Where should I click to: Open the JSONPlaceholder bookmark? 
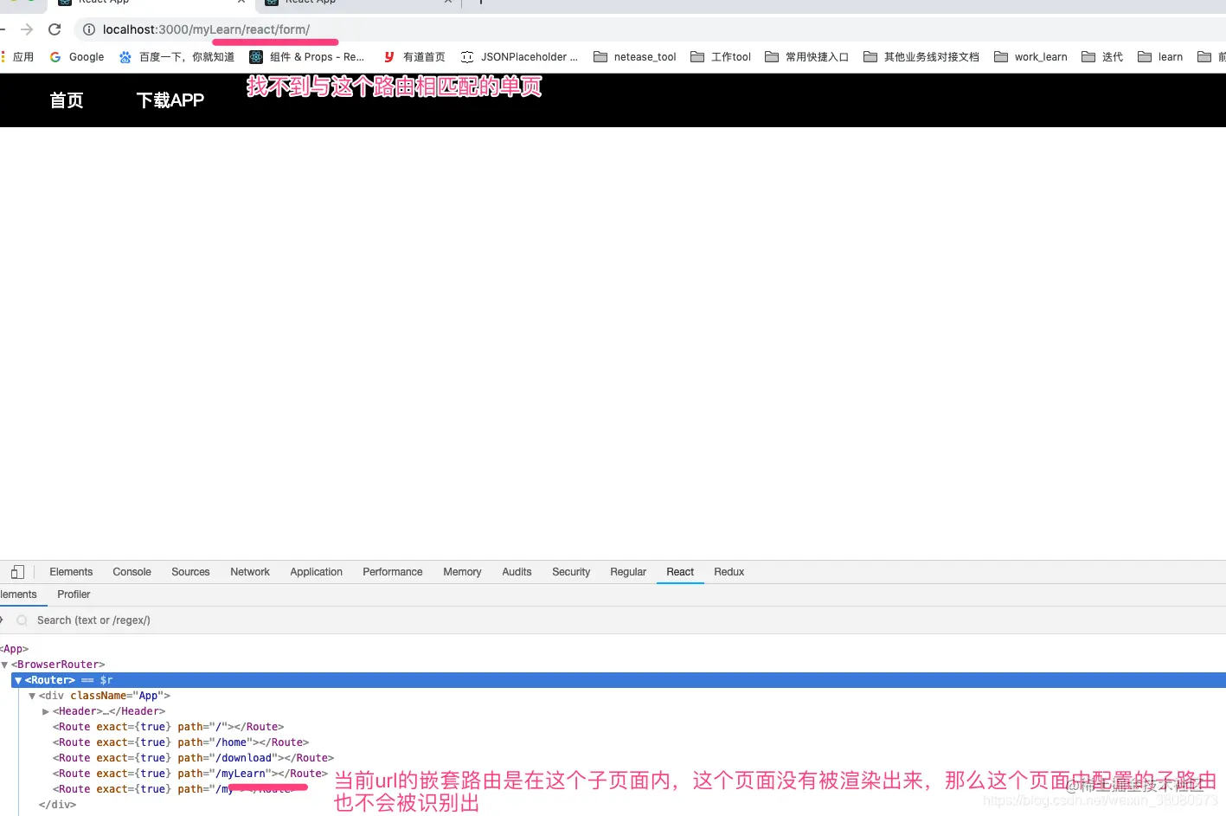click(519, 57)
